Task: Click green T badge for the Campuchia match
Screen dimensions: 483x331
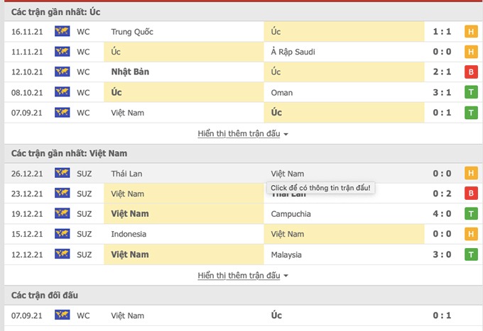Action: coord(470,214)
